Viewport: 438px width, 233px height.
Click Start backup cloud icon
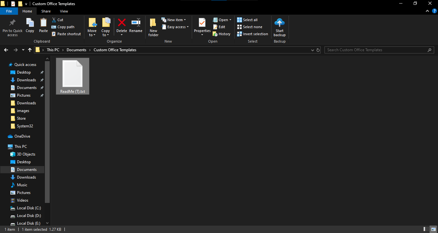280,22
